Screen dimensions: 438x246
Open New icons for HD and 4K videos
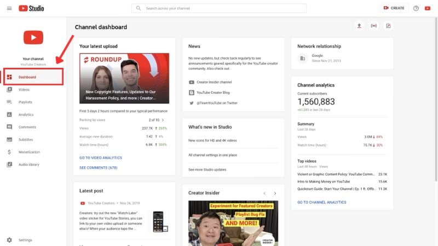point(212,140)
